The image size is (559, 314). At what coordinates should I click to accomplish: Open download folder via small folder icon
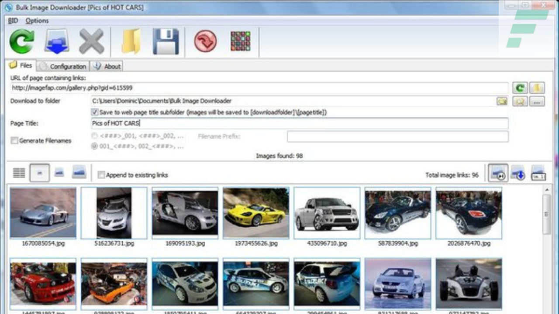coord(502,101)
